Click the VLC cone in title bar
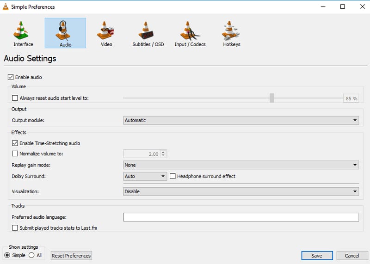 (x=6, y=6)
